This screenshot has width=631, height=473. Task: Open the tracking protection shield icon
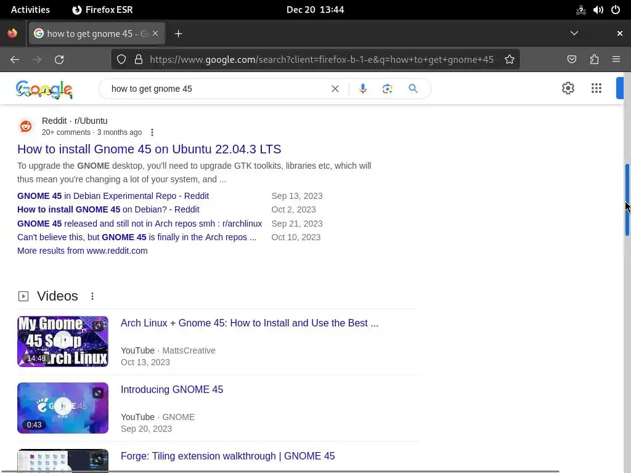pos(121,60)
